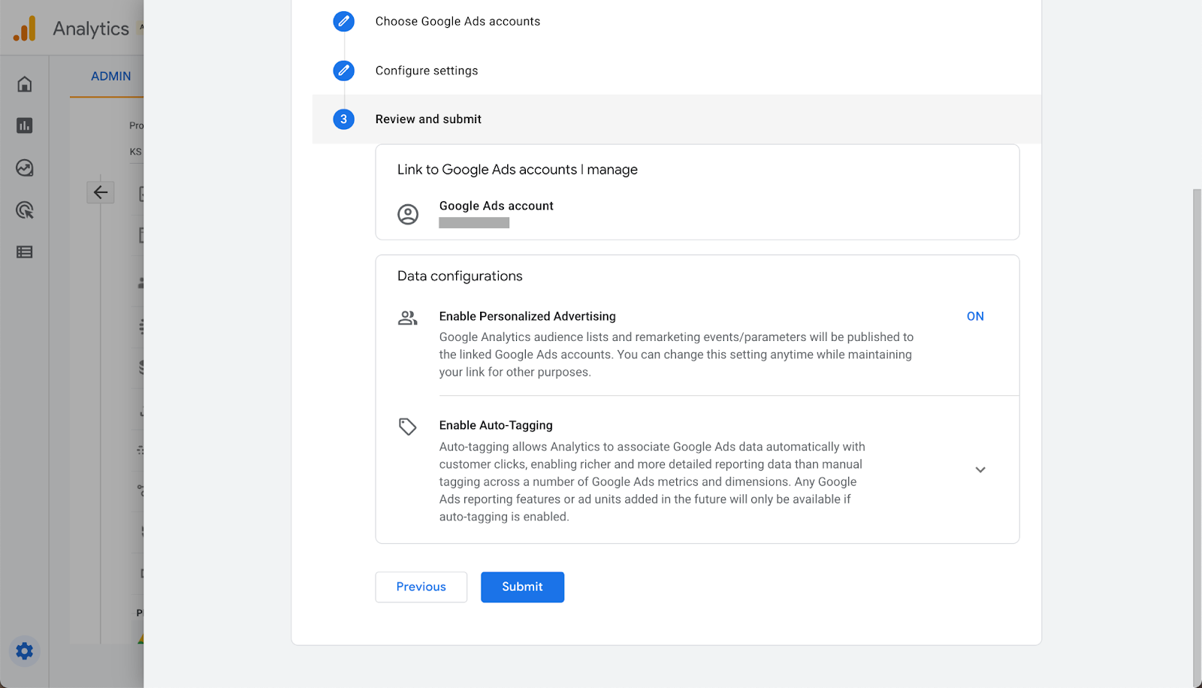Edit the Choose Google Ads accounts step
1202x688 pixels.
[x=343, y=21]
